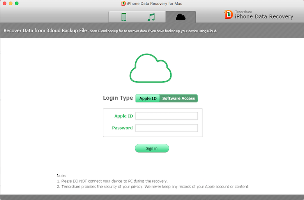Click the Tenorshare privacy promise note
The width and height of the screenshot is (304, 200).
tap(153, 186)
